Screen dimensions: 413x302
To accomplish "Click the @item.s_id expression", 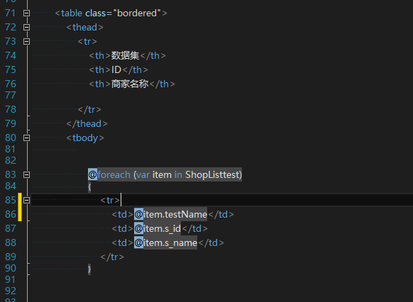I will pos(158,228).
